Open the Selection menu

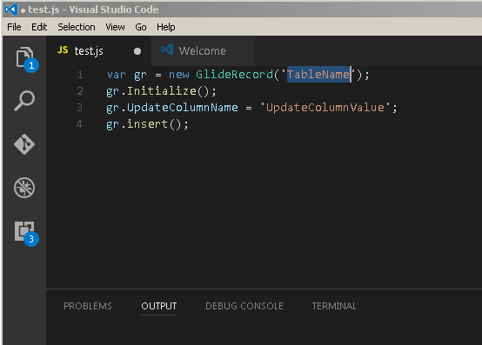click(x=77, y=27)
